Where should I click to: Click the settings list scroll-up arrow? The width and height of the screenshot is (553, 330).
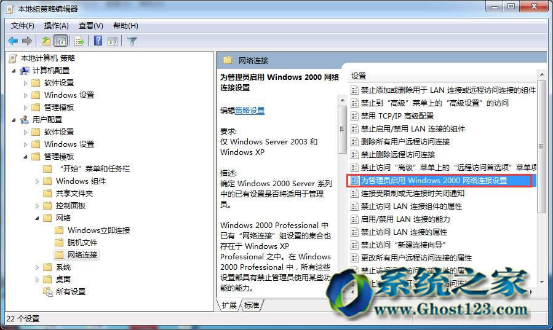541,74
